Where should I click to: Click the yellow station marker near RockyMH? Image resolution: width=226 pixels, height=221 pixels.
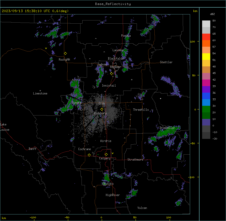[66, 54]
